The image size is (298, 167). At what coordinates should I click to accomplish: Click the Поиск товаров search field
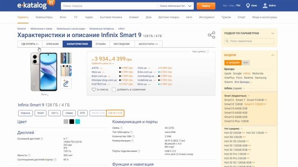pyautogui.click(x=109, y=6)
